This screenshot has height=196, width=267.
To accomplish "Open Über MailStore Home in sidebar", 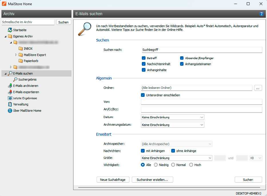I will click(27, 111).
